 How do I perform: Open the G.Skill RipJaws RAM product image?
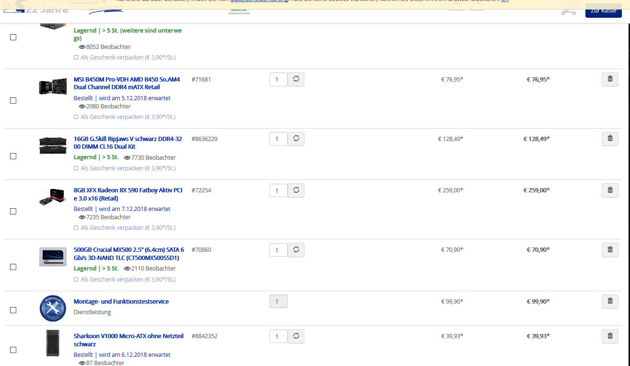[x=53, y=145]
